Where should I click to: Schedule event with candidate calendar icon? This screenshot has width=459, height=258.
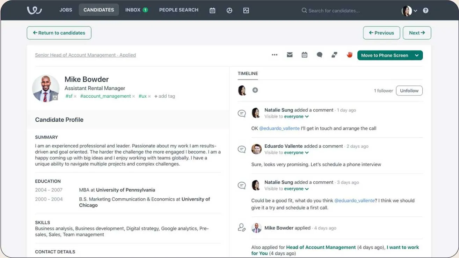pyautogui.click(x=305, y=55)
